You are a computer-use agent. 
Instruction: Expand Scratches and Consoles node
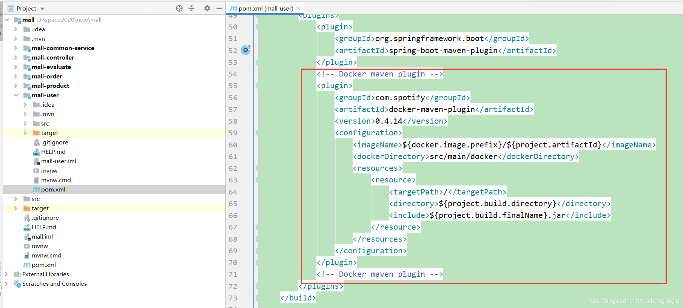[x=6, y=283]
